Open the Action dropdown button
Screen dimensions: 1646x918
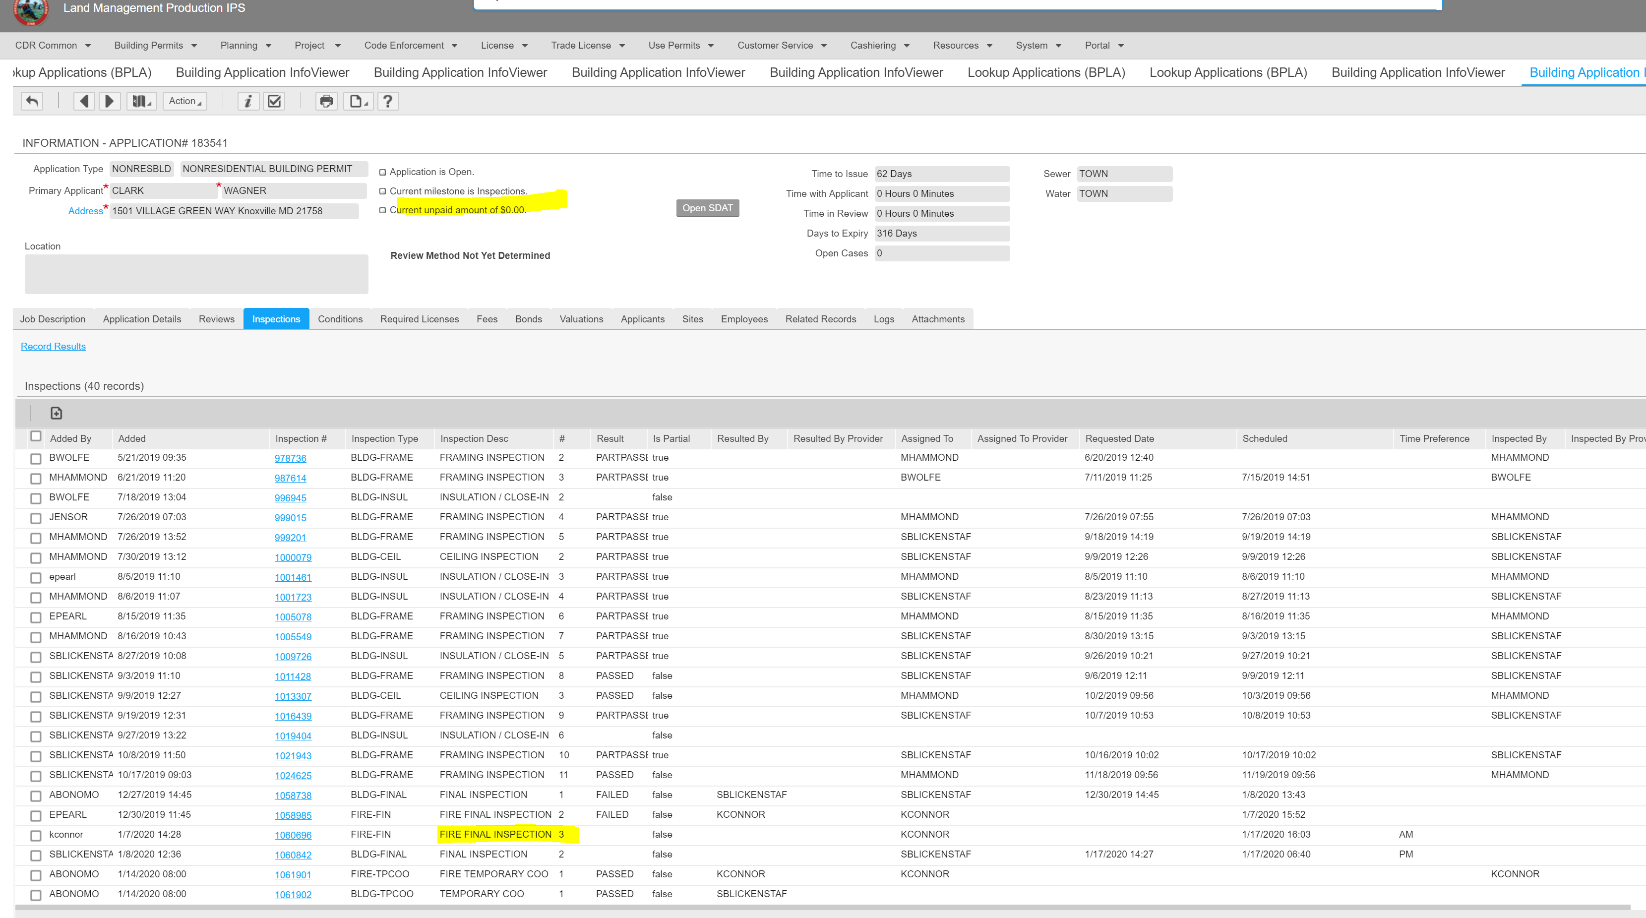click(184, 101)
